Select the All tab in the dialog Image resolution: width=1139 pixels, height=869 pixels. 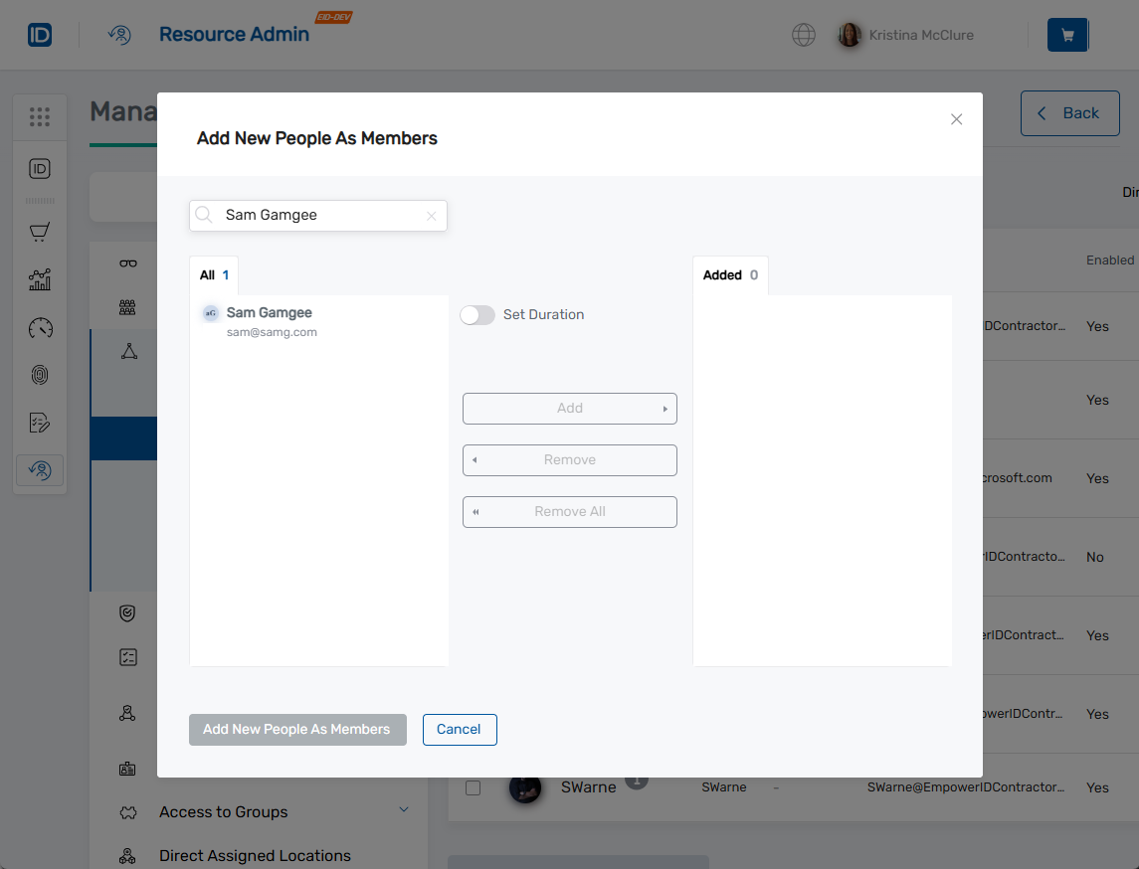(213, 274)
